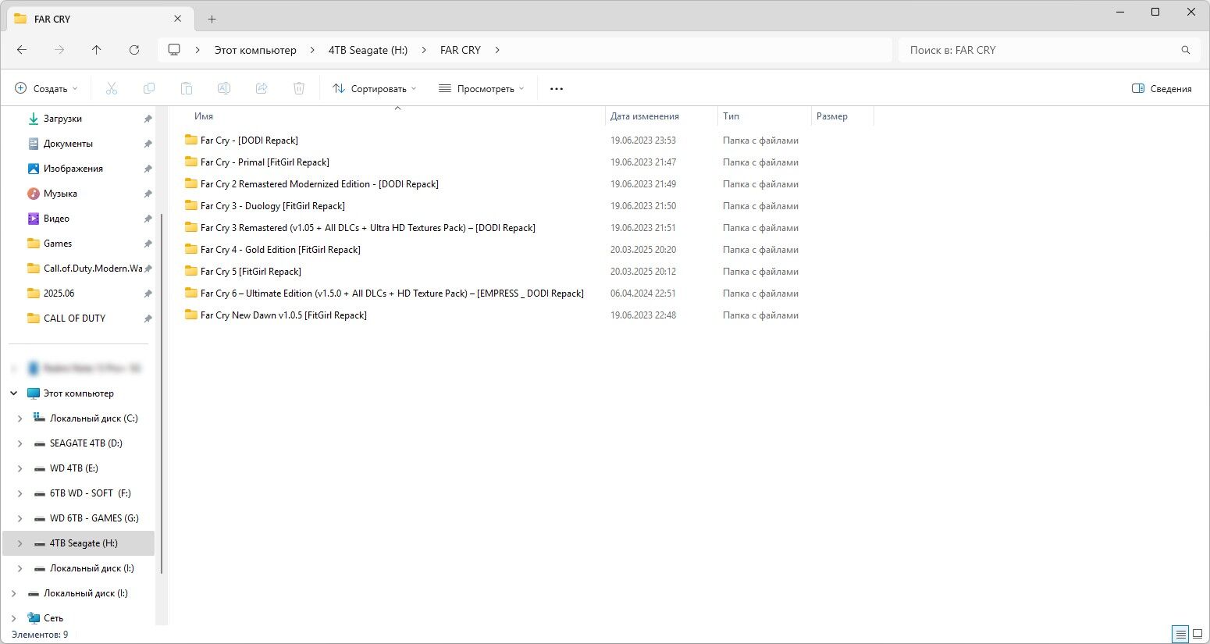Go back with the left arrow
The height and width of the screenshot is (644, 1210).
[x=22, y=50]
